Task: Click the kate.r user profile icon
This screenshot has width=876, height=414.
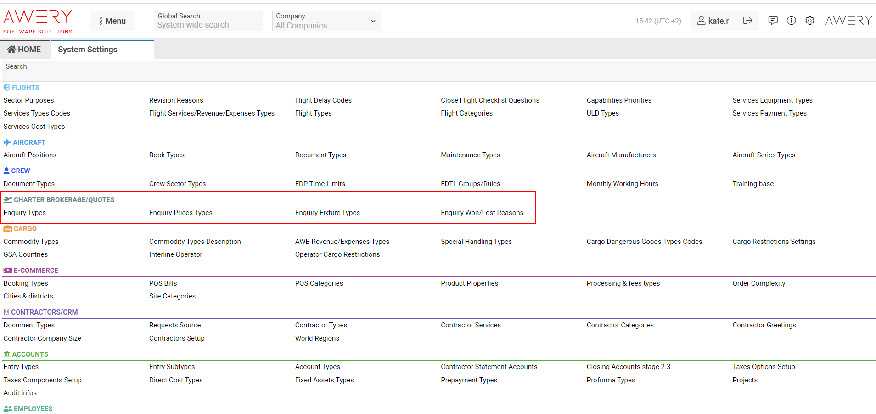Action: (x=702, y=21)
